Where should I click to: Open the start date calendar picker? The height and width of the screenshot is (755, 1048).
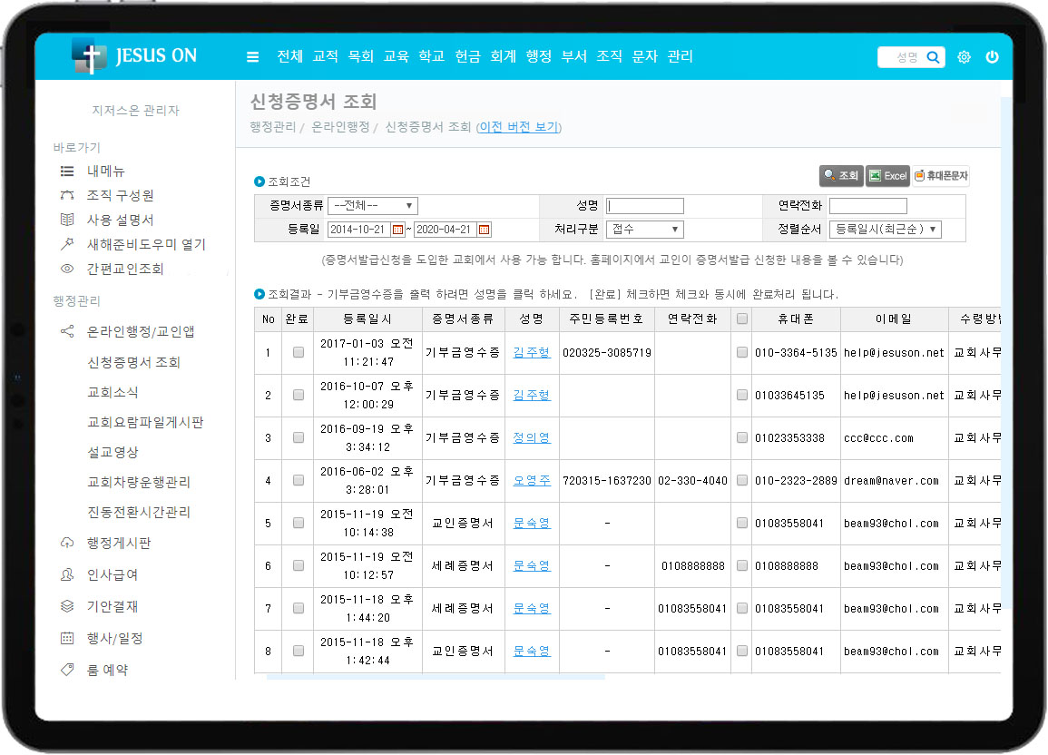coord(397,230)
